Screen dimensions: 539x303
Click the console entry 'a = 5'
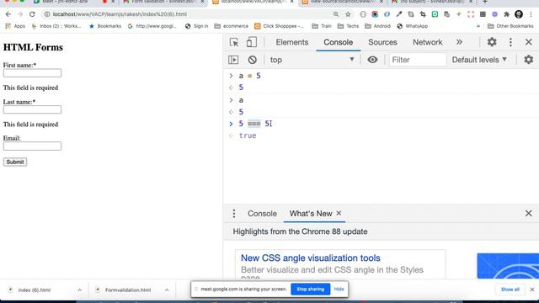[x=249, y=76]
